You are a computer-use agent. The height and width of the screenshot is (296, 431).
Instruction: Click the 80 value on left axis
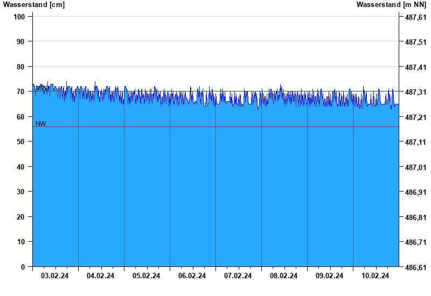(20, 67)
